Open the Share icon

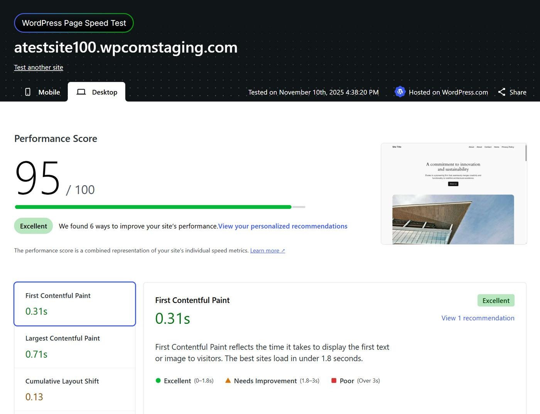pyautogui.click(x=501, y=92)
